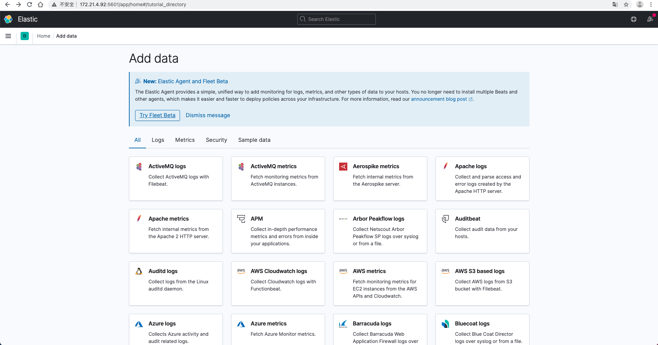The image size is (658, 345).
Task: Click the ActiveMQ logs icon
Action: coord(139,167)
